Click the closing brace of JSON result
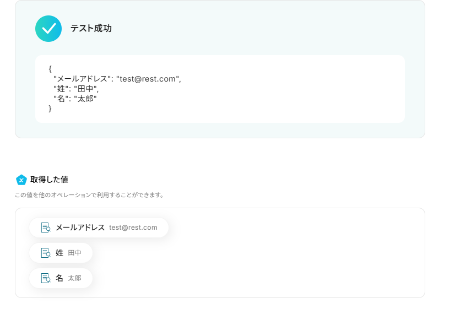Screen dimensions: 455x314 coord(50,109)
